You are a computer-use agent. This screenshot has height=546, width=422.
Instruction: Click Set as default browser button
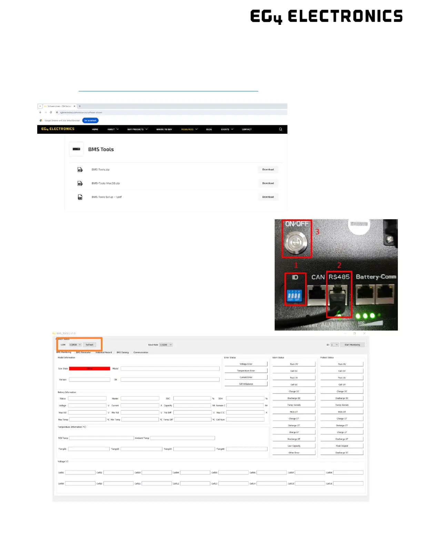click(x=90, y=120)
